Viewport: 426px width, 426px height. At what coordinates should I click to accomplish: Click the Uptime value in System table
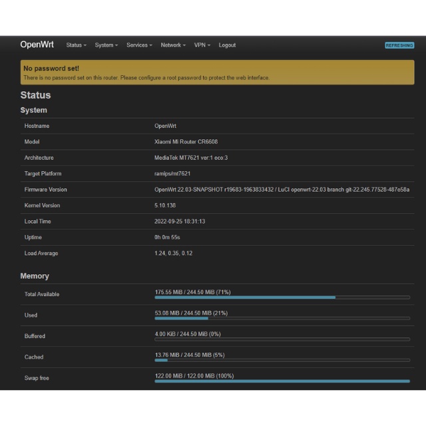pyautogui.click(x=167, y=238)
